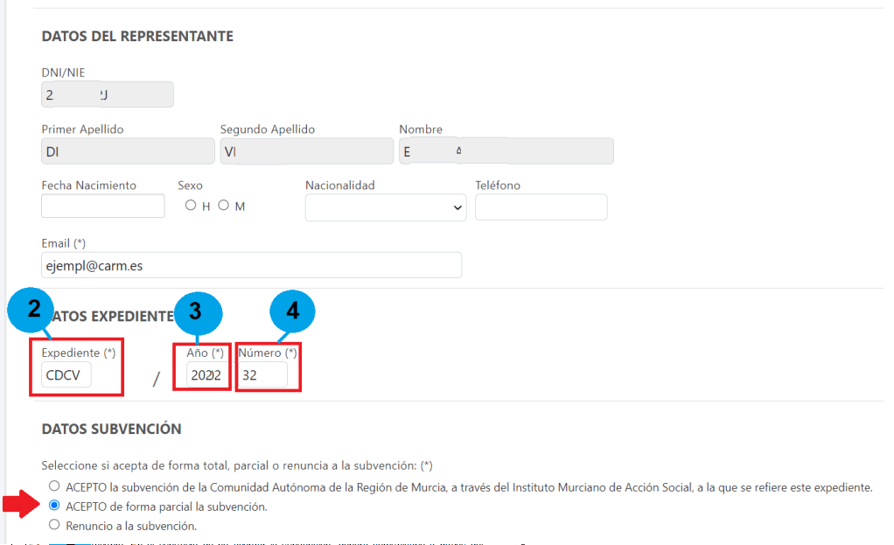The width and height of the screenshot is (894, 545).
Task: Click the Email field with ejempl@carm.es
Action: pos(251,265)
